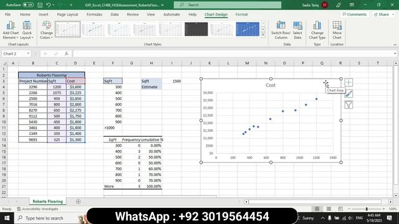Toggle AutoSave switch
Screen dimensions: 399x224
(27, 5)
